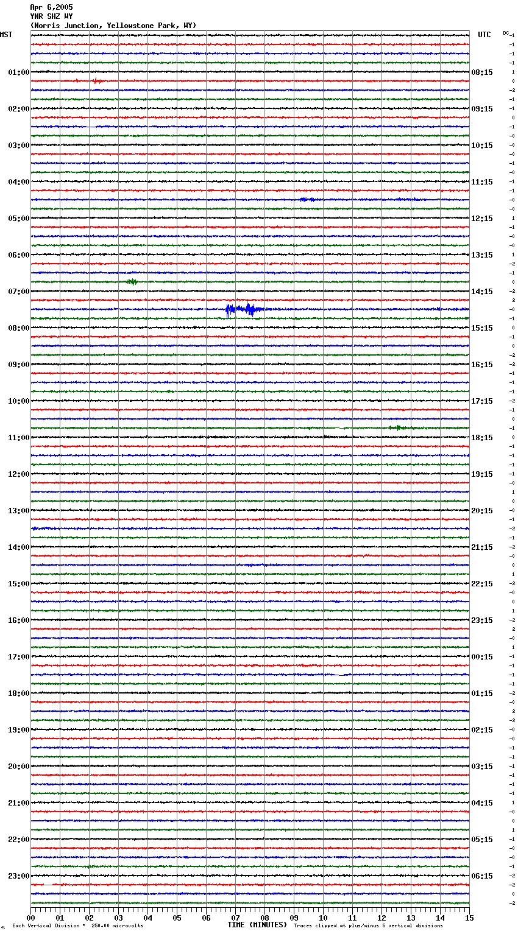Screen dimensions: 518x934
Task: Click the UTC label '23:15'
Action: (482, 620)
